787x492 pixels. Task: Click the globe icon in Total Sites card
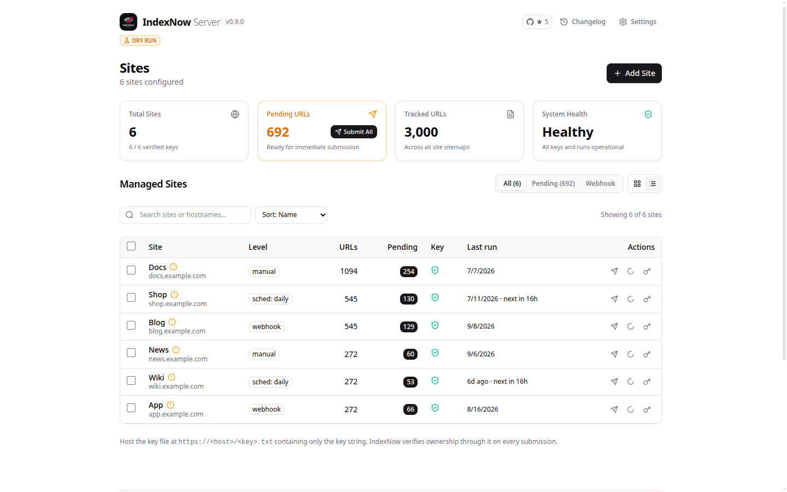[235, 114]
